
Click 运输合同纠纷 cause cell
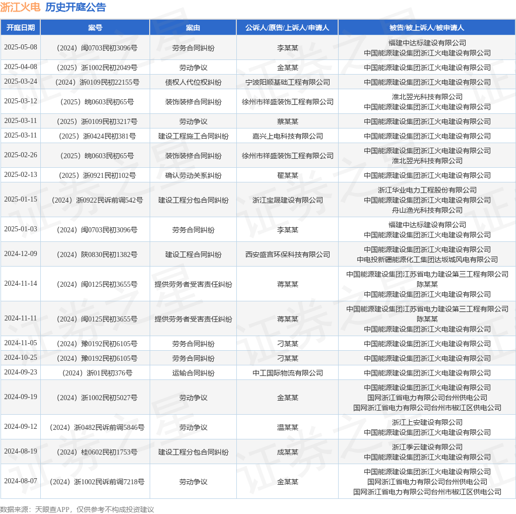pos(193,373)
